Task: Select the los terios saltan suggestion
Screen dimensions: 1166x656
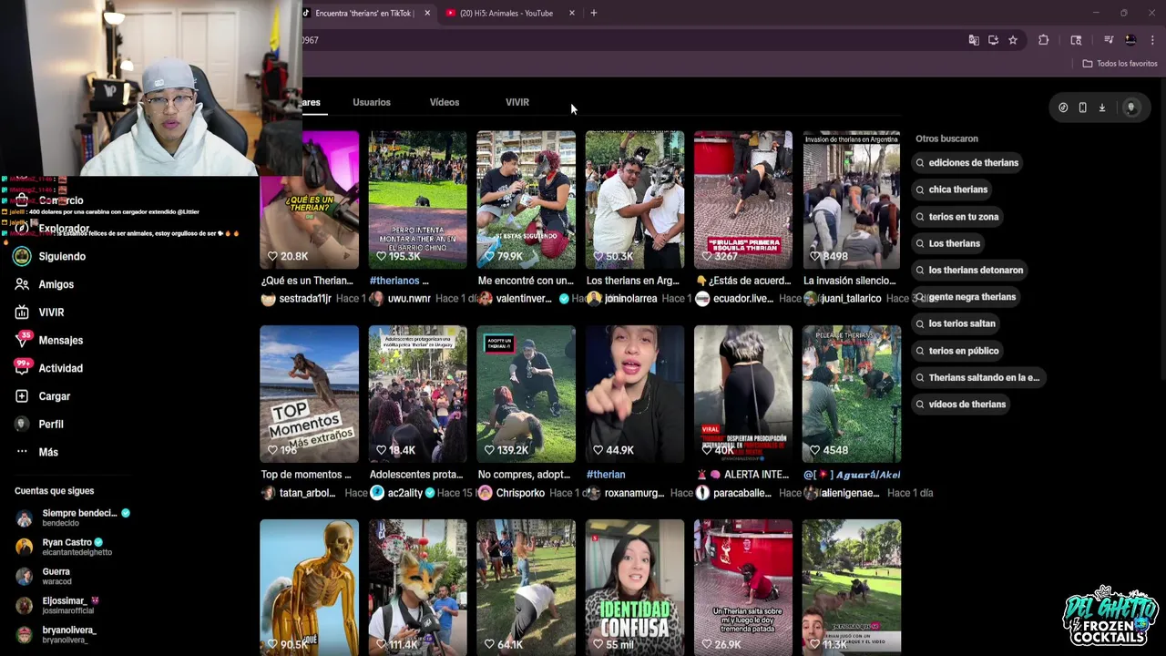Action: point(955,323)
